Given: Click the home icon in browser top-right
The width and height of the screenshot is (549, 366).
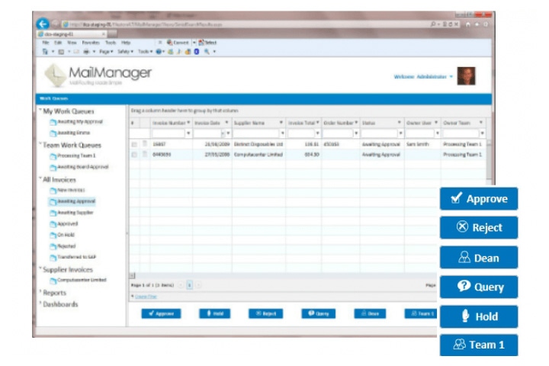Looking at the screenshot, I should pyautogui.click(x=468, y=24).
